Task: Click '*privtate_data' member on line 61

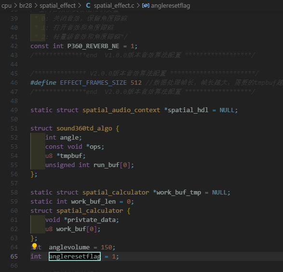Action: tap(90, 220)
